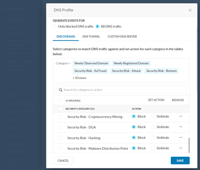Click the Save button

(x=180, y=161)
